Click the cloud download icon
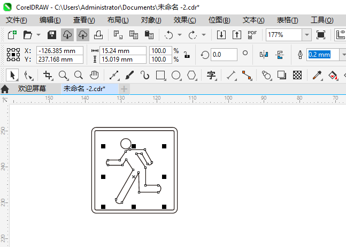Screen dimensions: 346x247 (x=67, y=35)
